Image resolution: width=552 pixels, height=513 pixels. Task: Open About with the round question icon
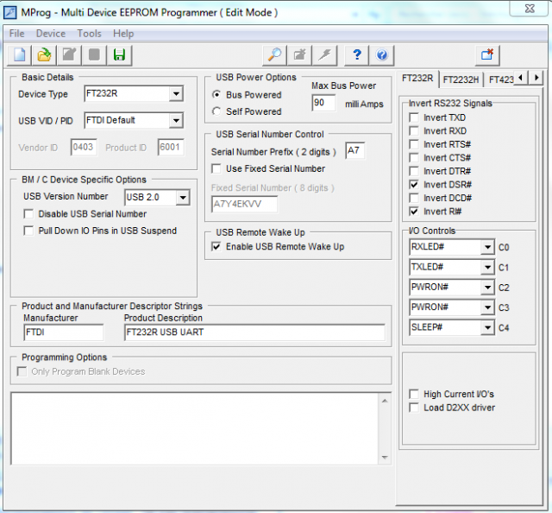(381, 55)
